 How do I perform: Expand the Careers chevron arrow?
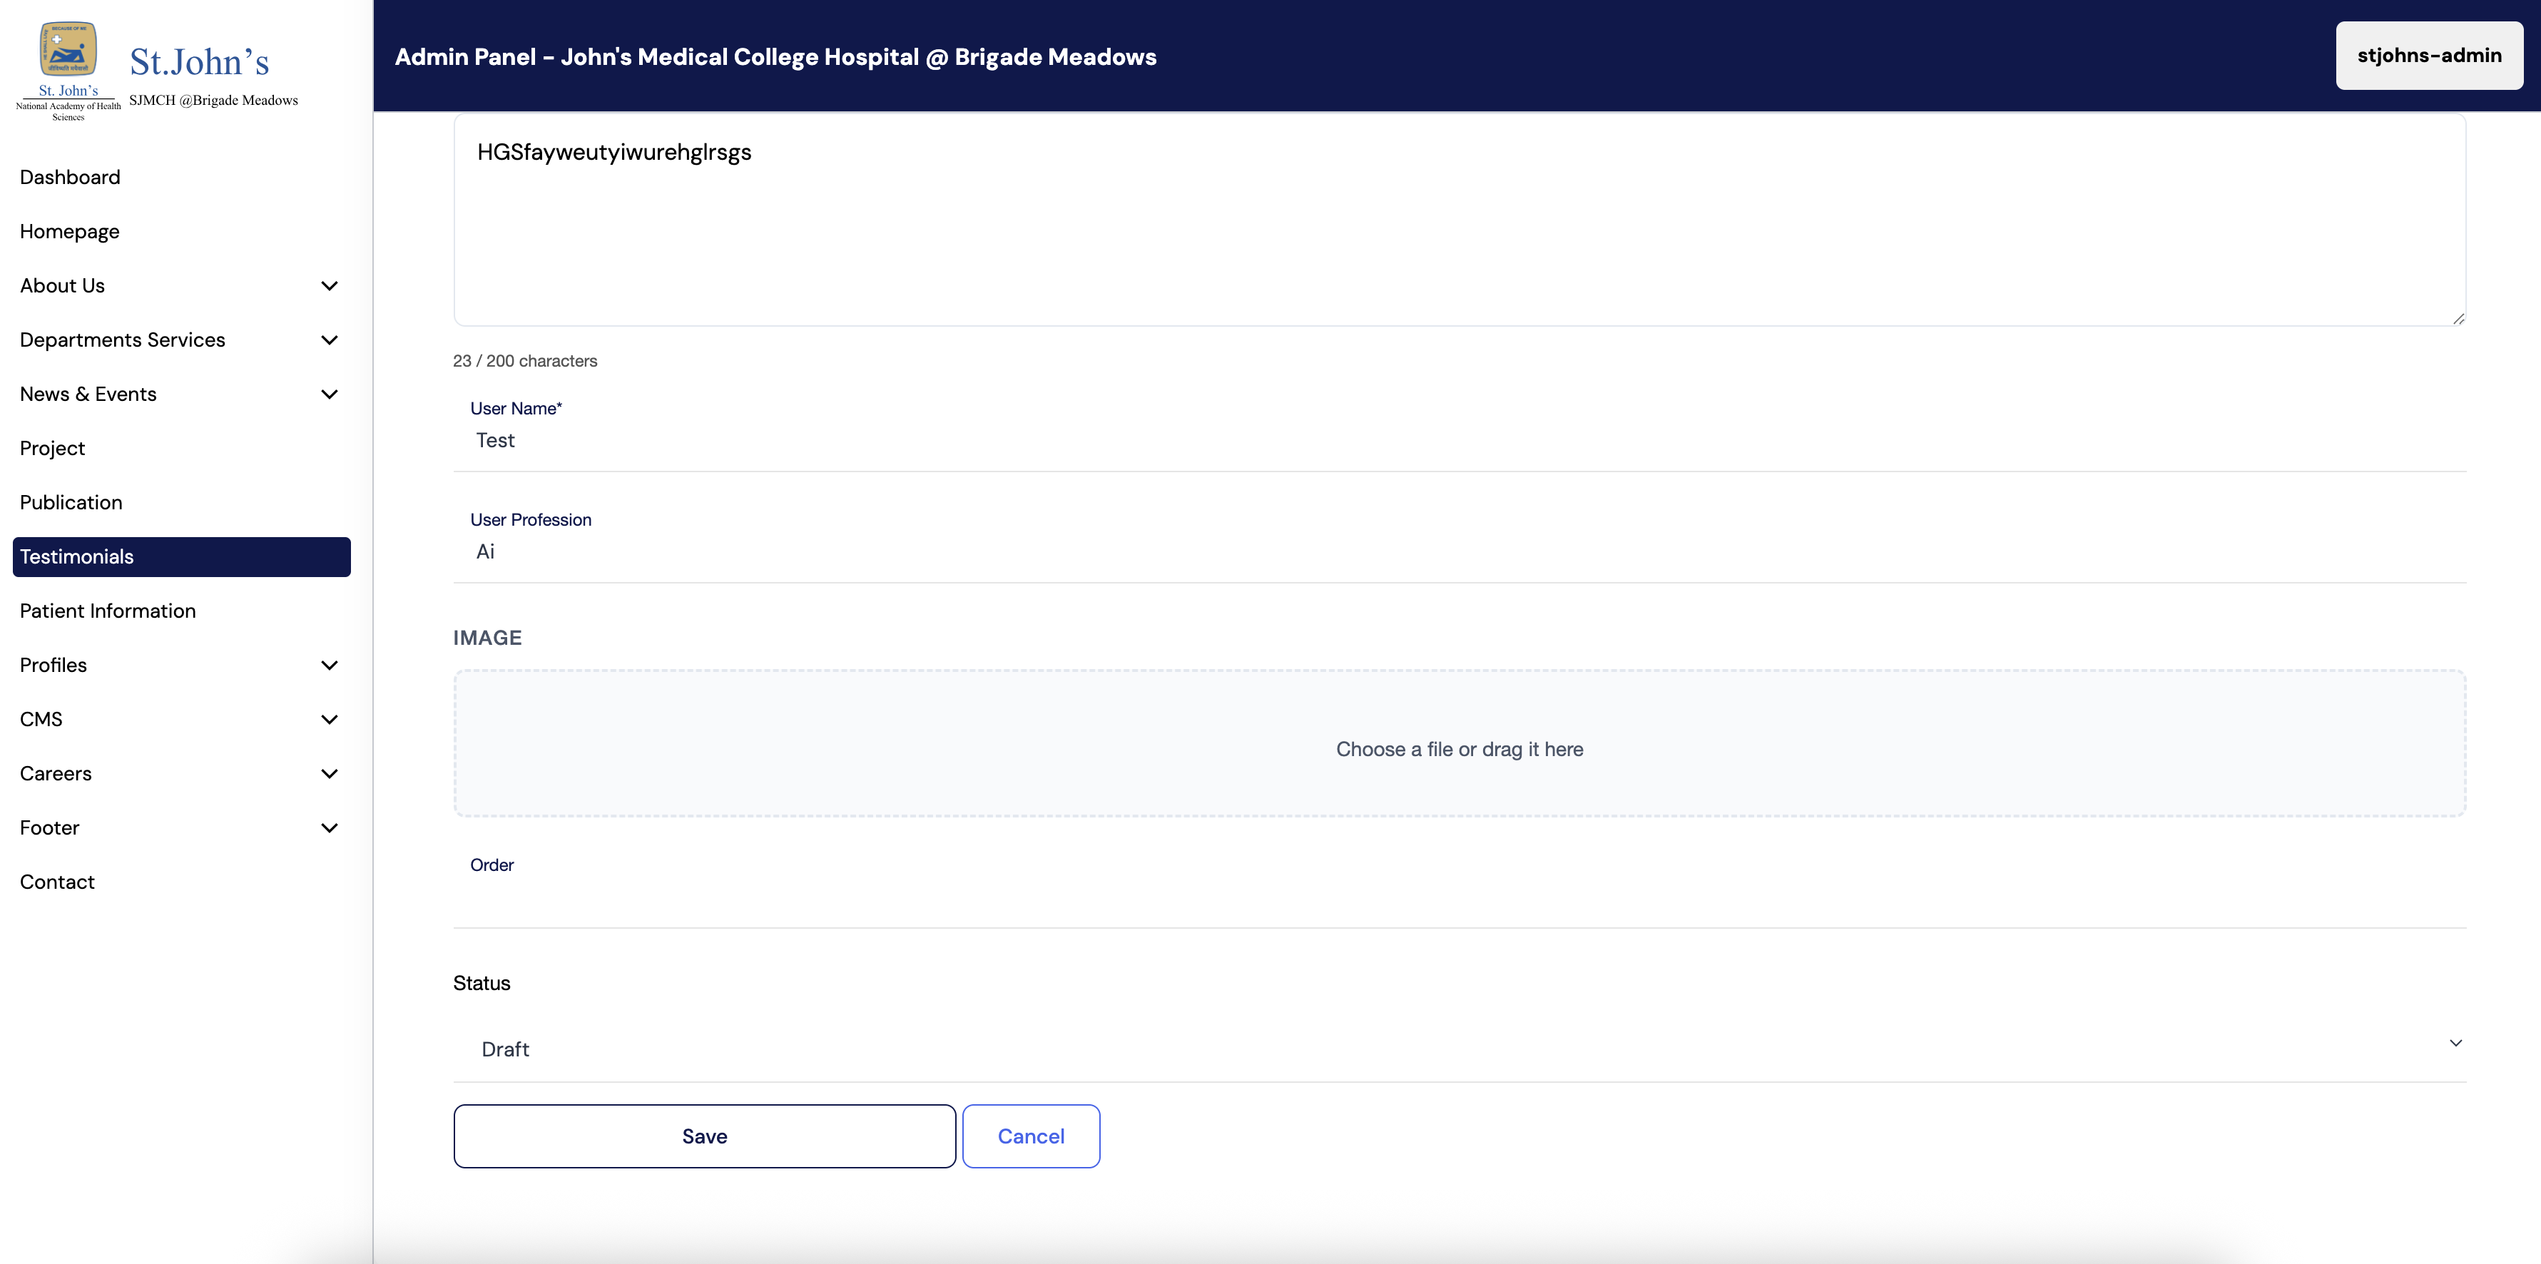click(x=330, y=774)
